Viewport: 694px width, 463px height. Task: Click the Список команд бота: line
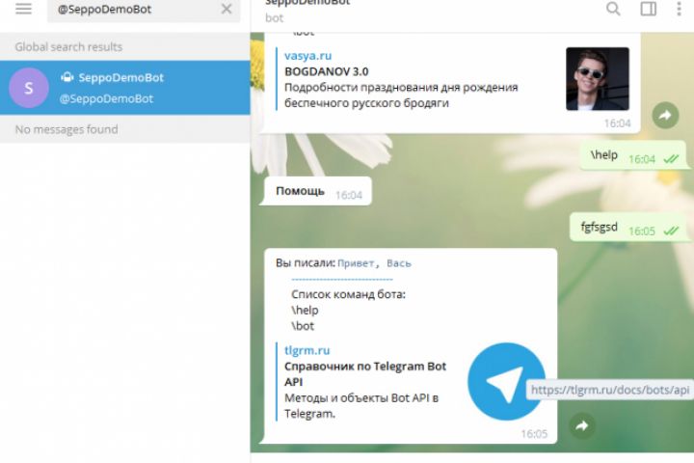(x=348, y=294)
